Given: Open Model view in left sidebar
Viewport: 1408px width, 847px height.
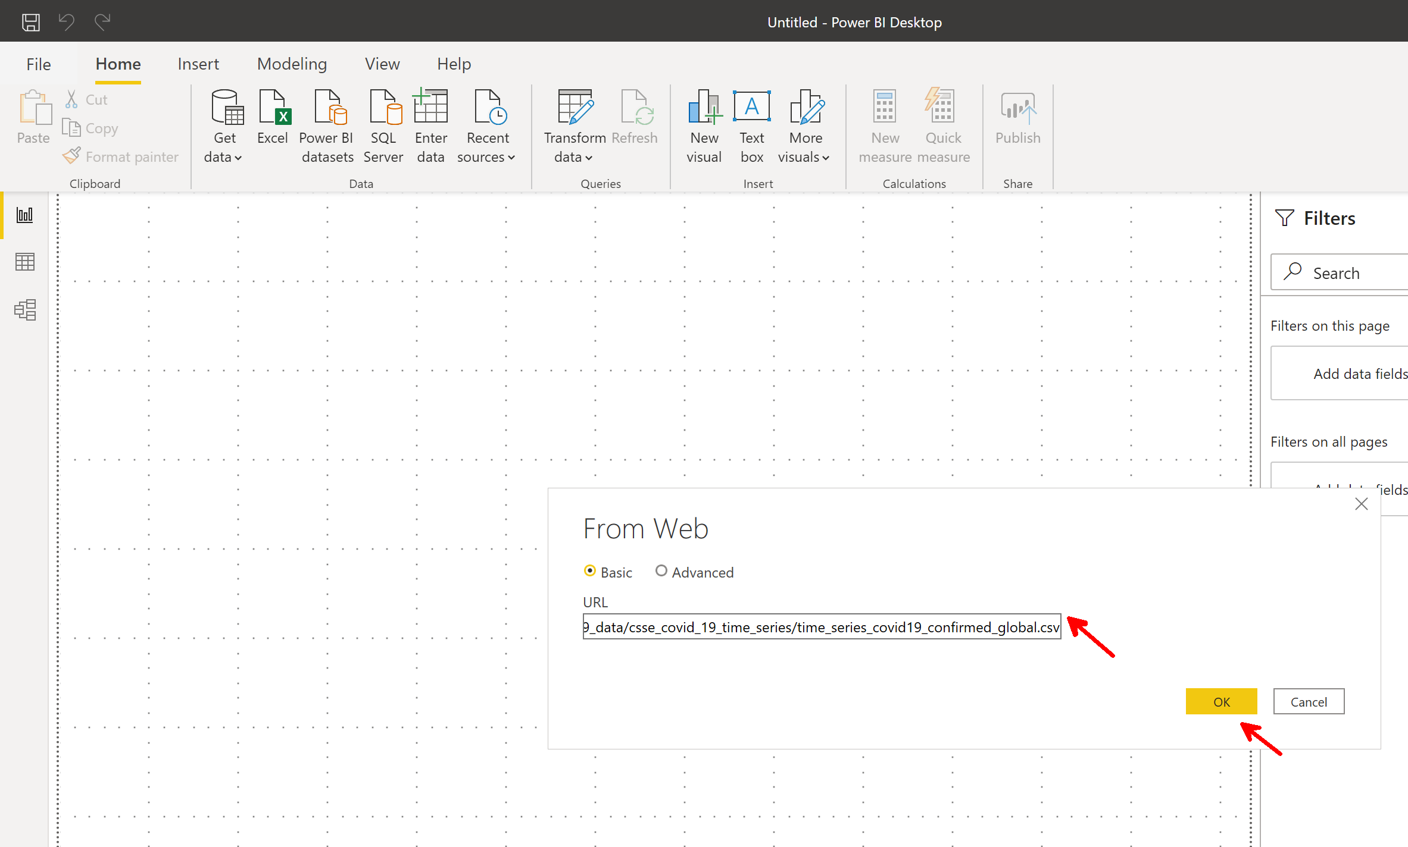Looking at the screenshot, I should tap(25, 309).
